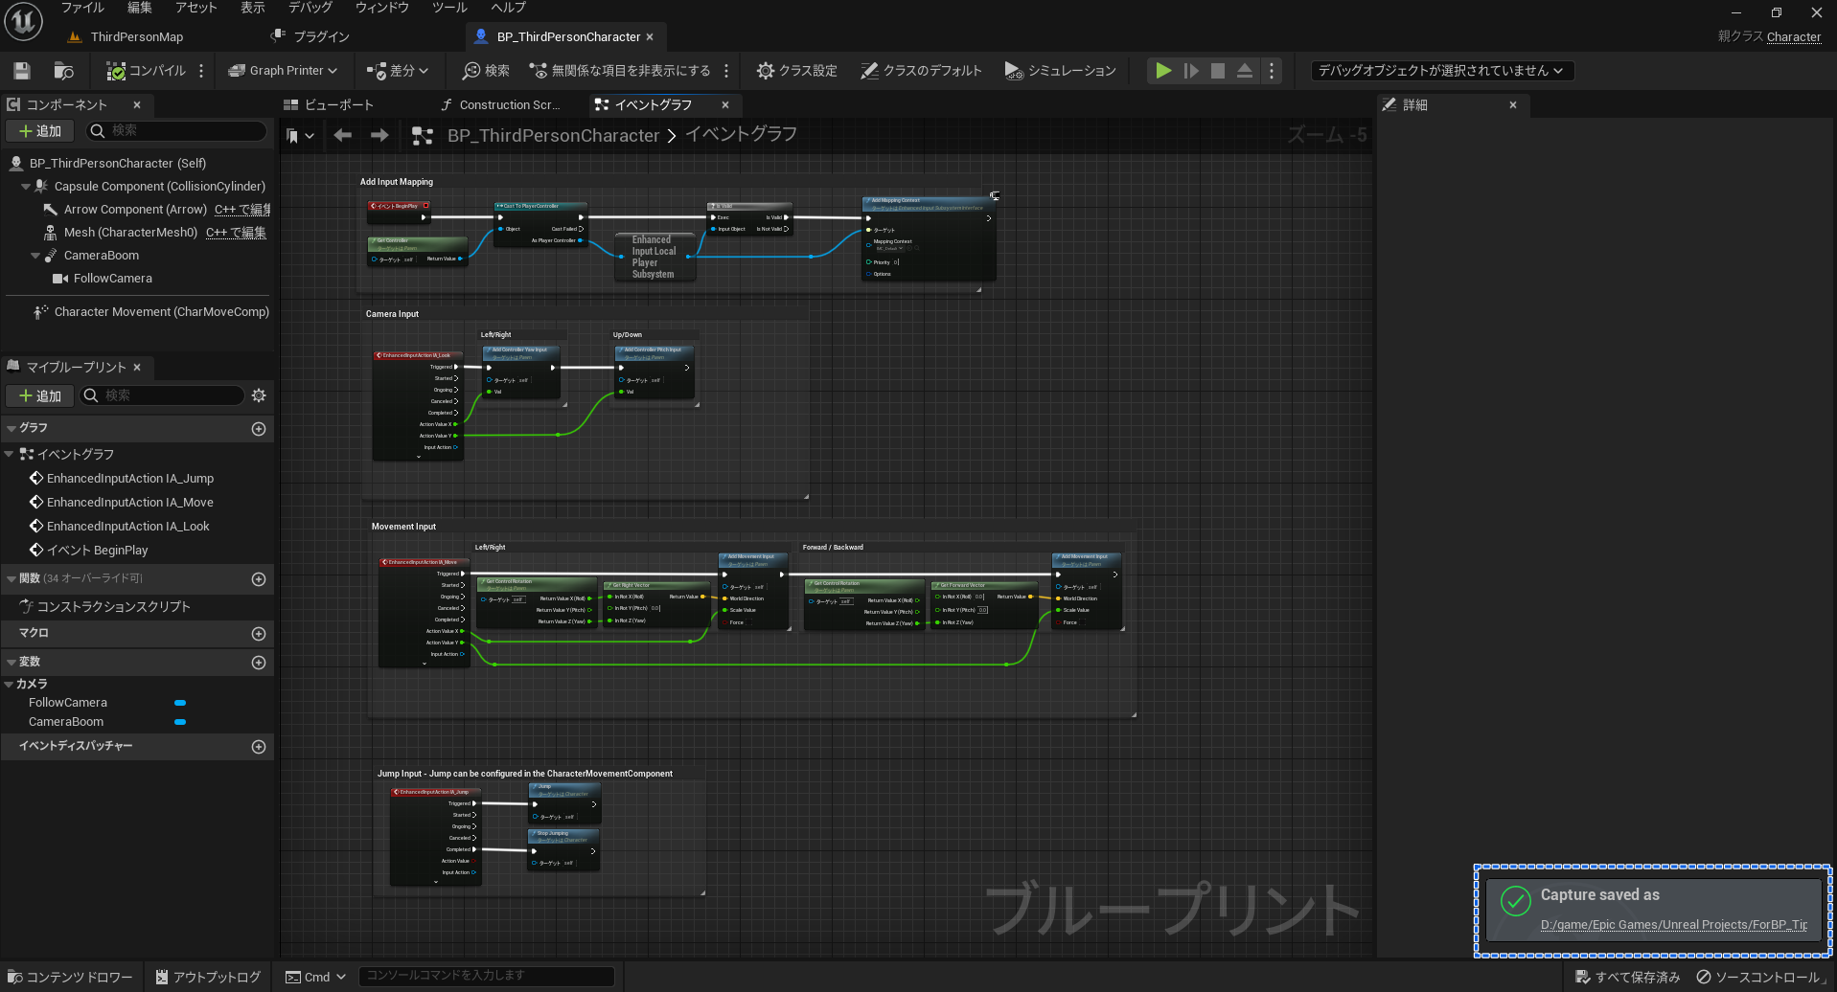Start シミュレーション (Simulate) from the toolbar
1837x992 pixels.
pos(1014,70)
